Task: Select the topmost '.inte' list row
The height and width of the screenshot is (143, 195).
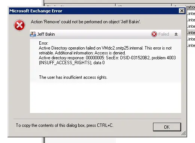Action: (x=191, y=14)
